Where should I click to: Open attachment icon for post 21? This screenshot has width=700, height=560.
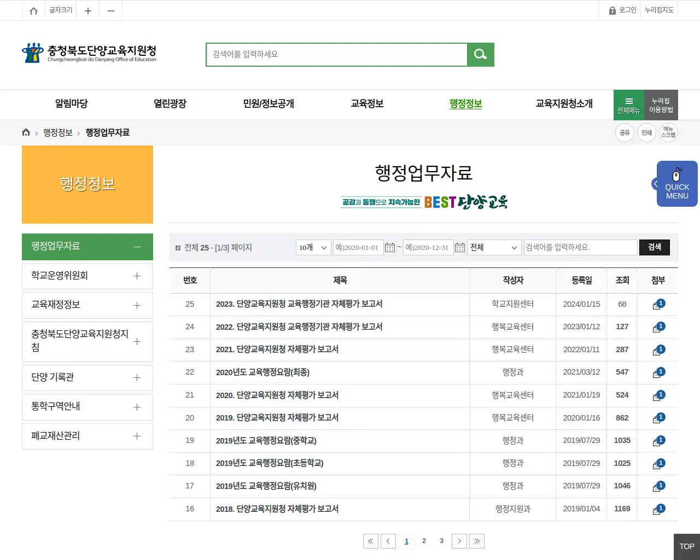[658, 395]
